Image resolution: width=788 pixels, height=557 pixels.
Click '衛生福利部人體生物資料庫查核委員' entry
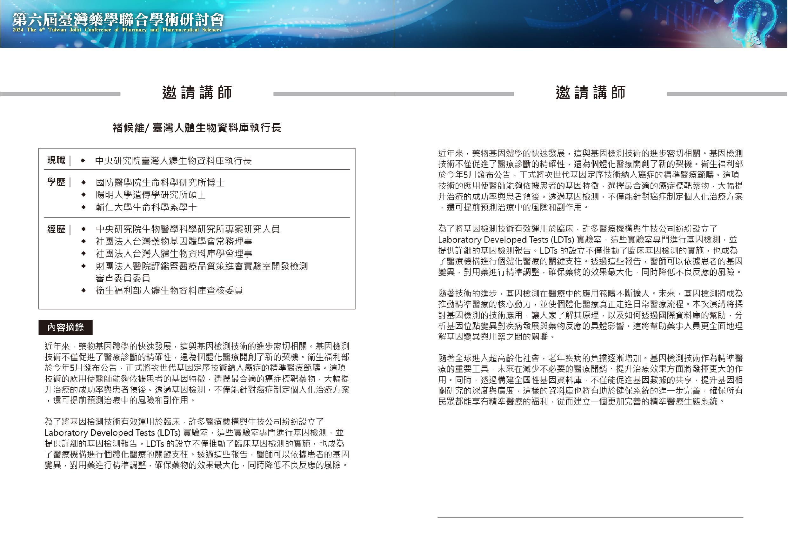pyautogui.click(x=170, y=291)
